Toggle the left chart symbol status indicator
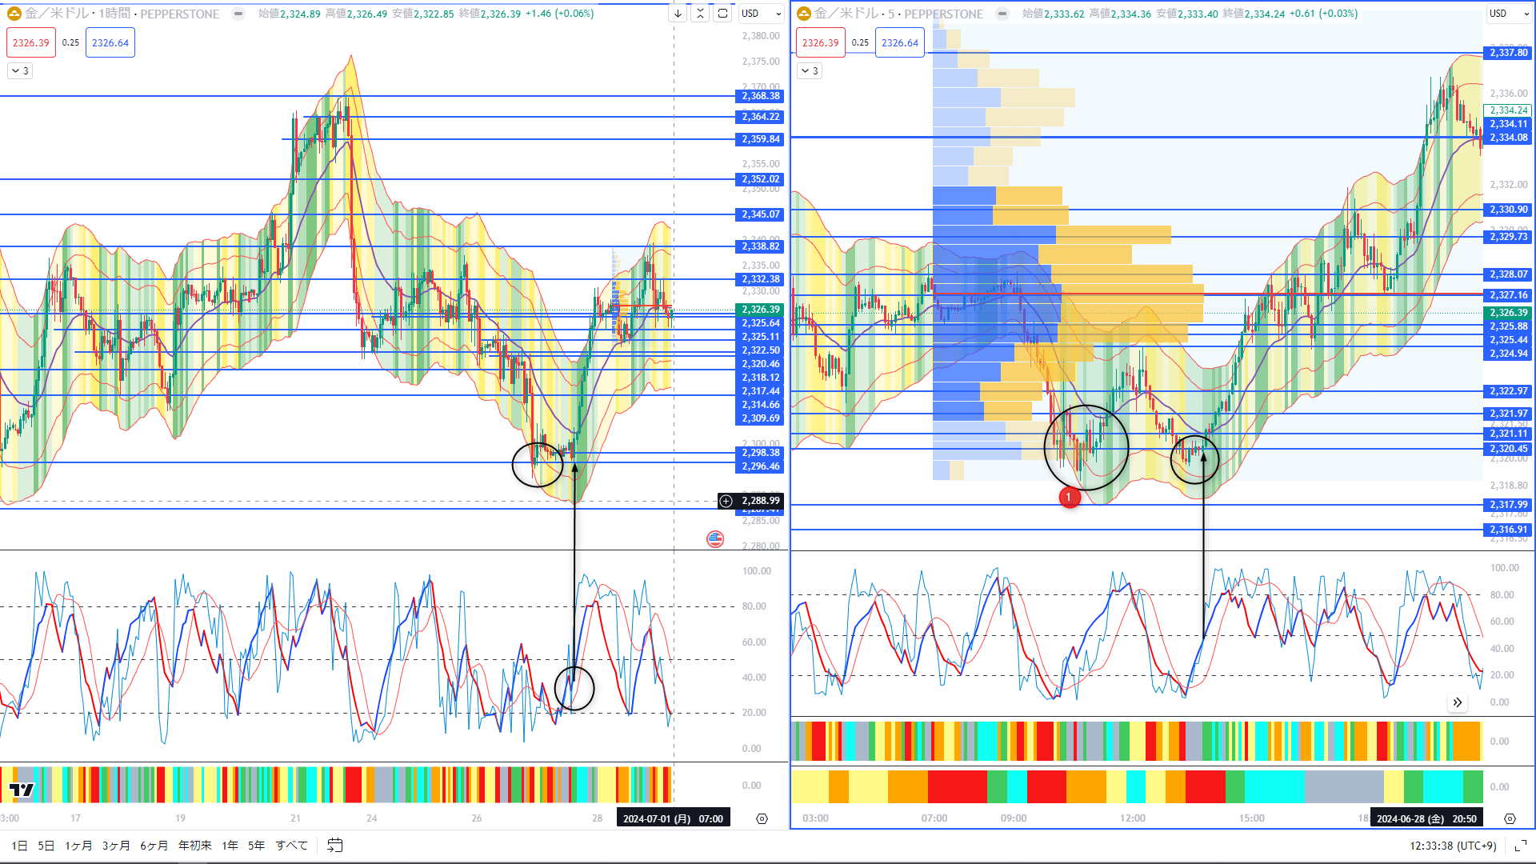1536x864 pixels. pos(238,14)
